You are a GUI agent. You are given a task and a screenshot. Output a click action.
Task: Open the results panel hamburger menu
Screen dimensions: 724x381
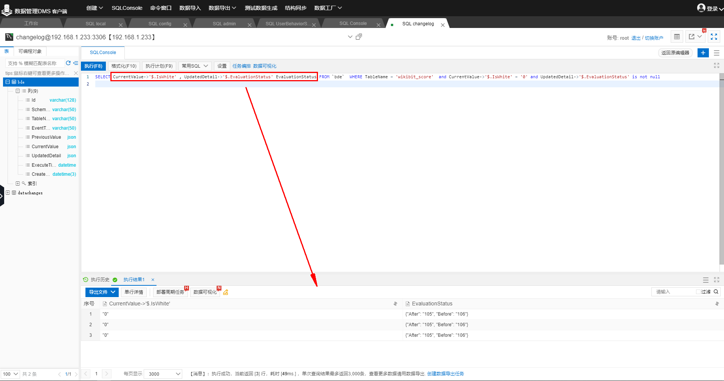[706, 280]
